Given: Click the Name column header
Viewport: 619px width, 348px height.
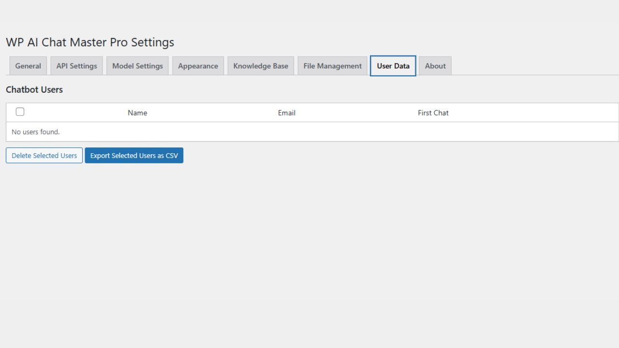Looking at the screenshot, I should [x=137, y=113].
